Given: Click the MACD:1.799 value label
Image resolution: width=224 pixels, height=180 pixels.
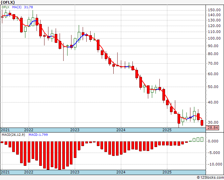Looking at the screenshot, I should point(38,135).
